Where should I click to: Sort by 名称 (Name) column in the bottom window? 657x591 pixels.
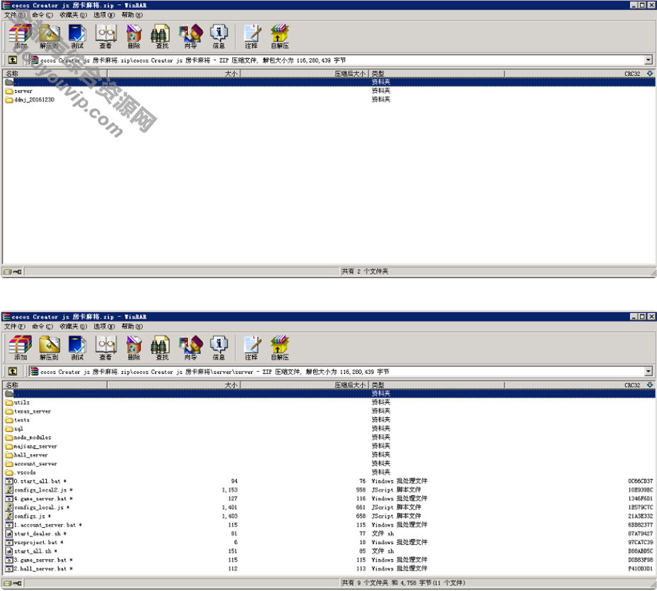click(x=55, y=385)
